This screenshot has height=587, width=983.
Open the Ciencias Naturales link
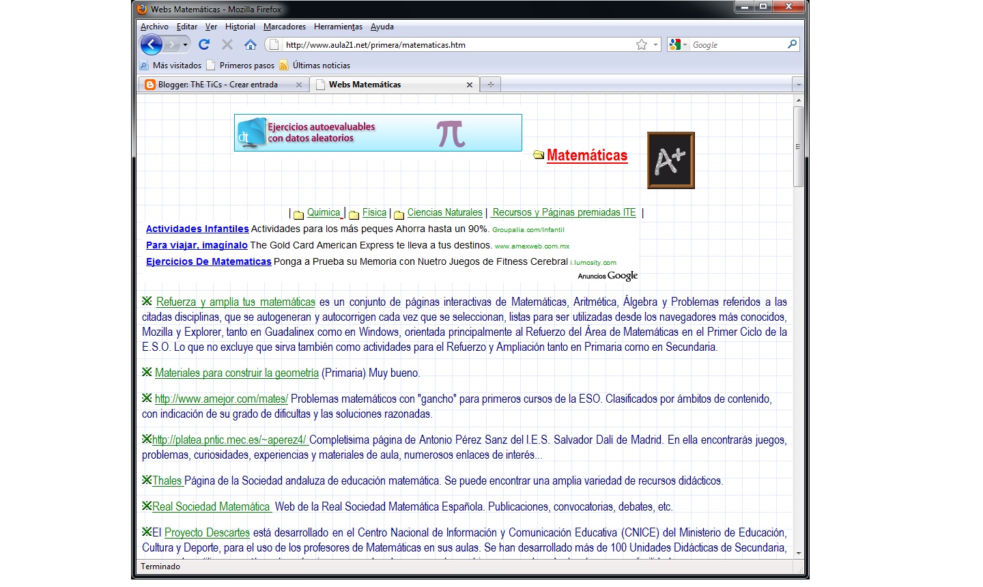445,212
